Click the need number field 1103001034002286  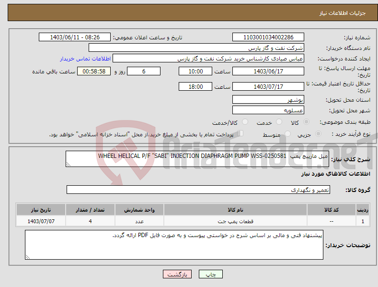click(x=268, y=37)
